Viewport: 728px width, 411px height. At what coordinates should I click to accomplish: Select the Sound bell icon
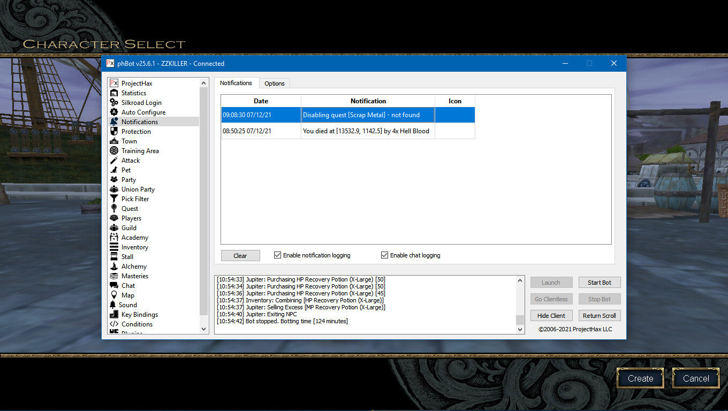[x=113, y=305]
